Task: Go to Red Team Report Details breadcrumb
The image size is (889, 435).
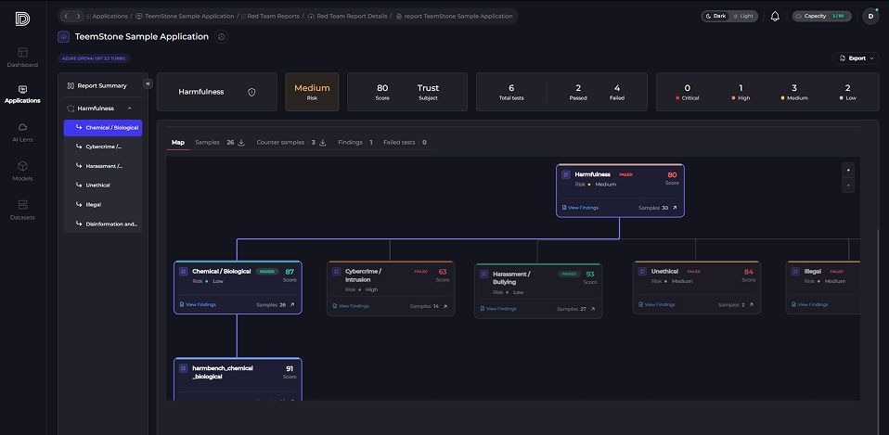Action: [x=348, y=17]
